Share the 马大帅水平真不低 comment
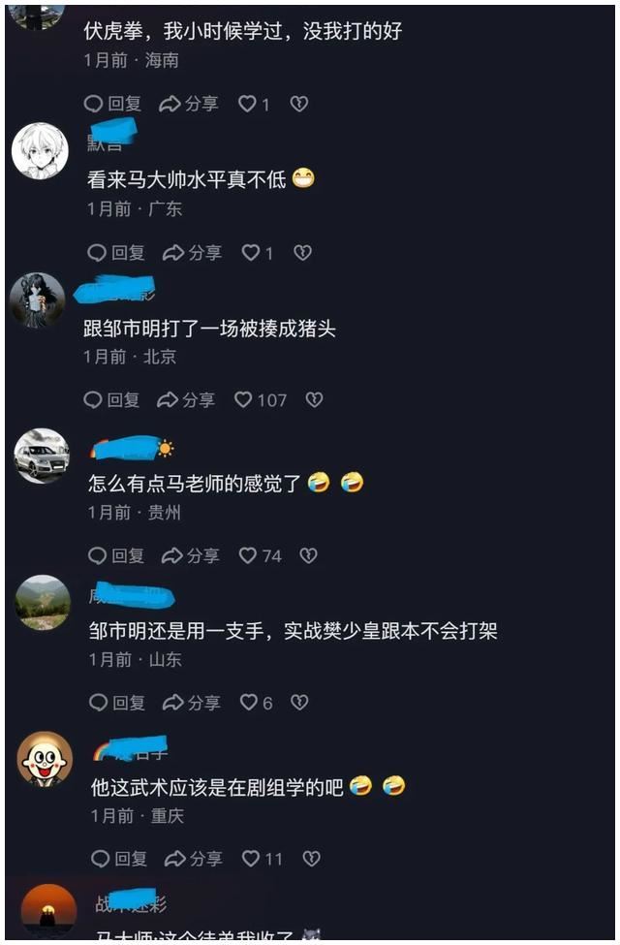The image size is (620, 945). point(192,253)
